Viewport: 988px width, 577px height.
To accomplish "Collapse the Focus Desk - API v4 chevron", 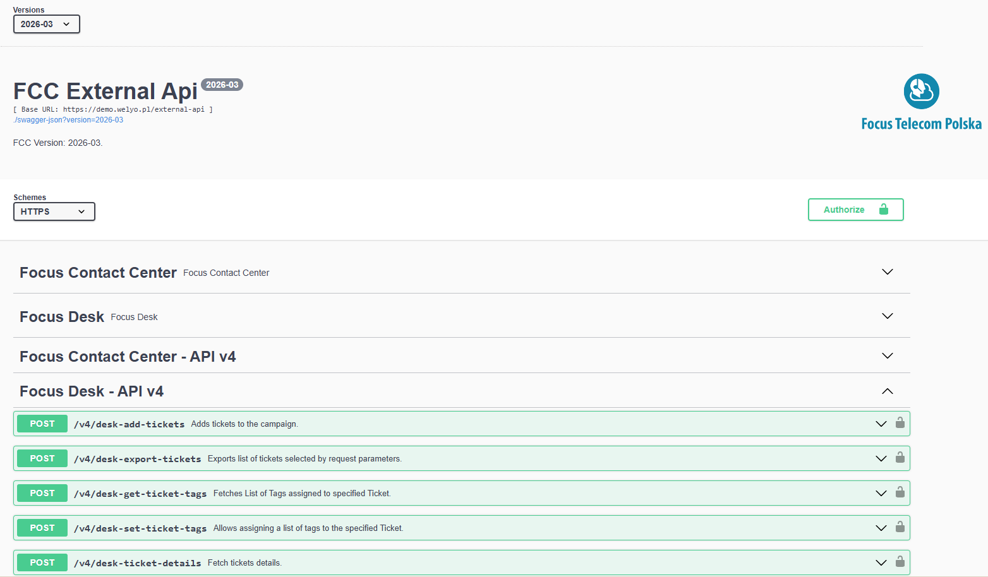I will [887, 391].
